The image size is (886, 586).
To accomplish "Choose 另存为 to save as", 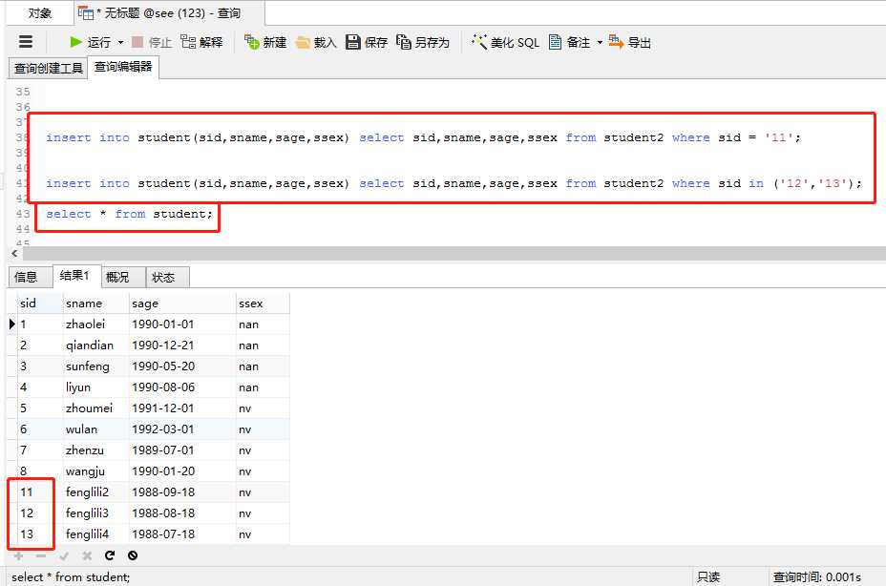I will tap(423, 42).
